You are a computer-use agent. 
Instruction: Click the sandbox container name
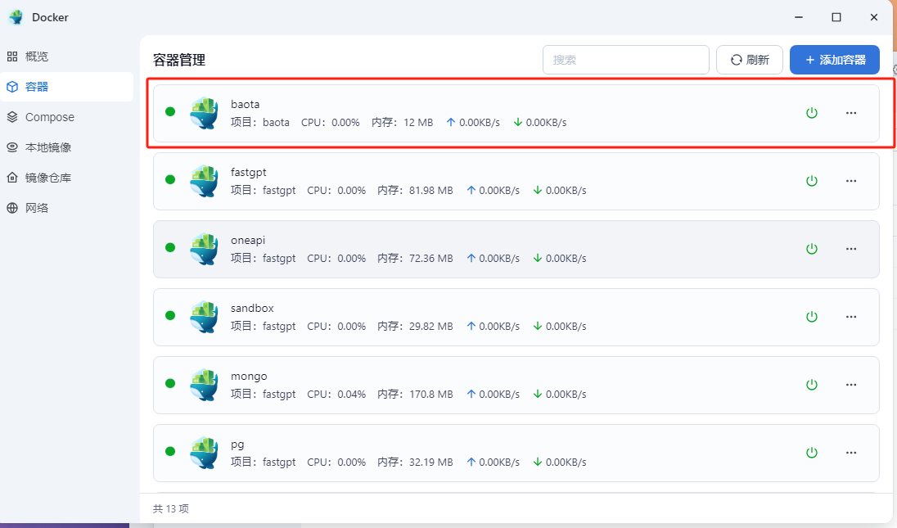252,309
